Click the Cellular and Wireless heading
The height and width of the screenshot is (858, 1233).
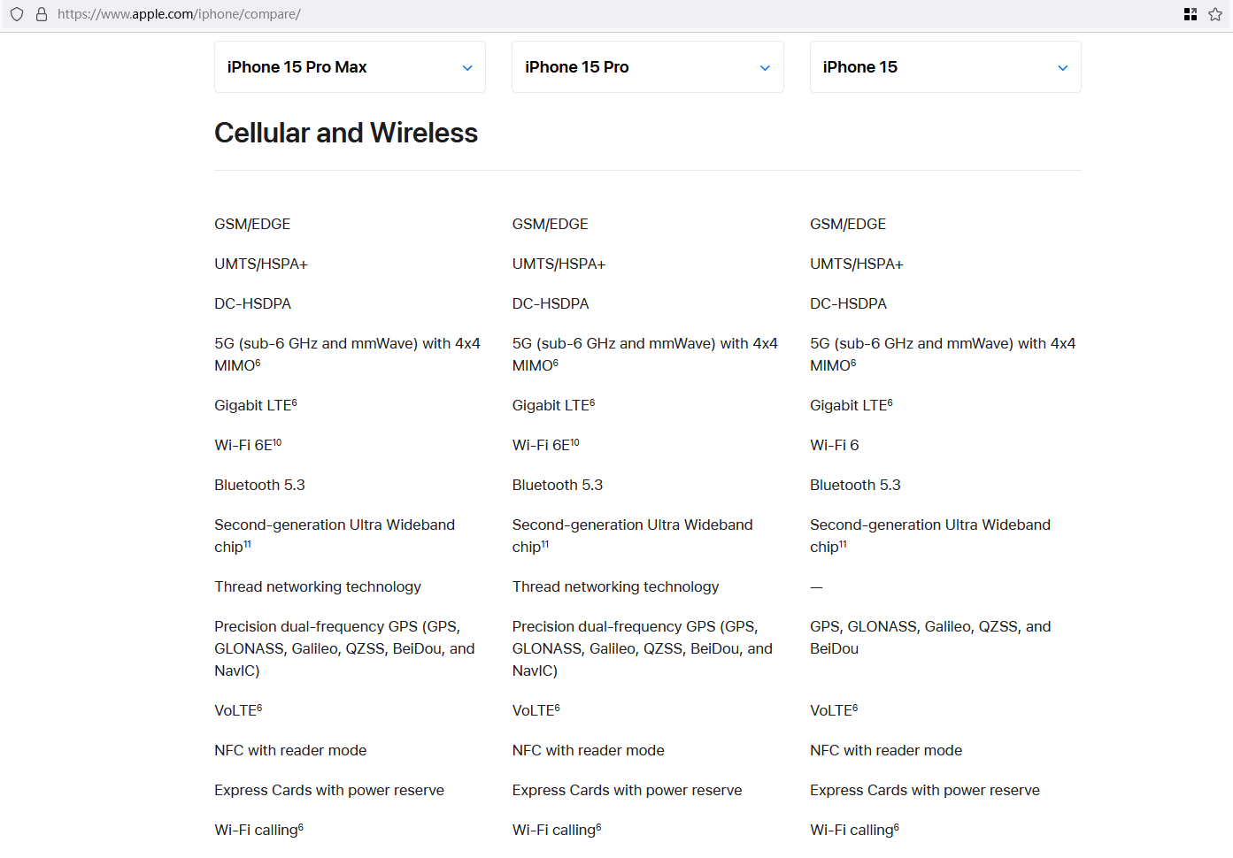click(x=346, y=133)
